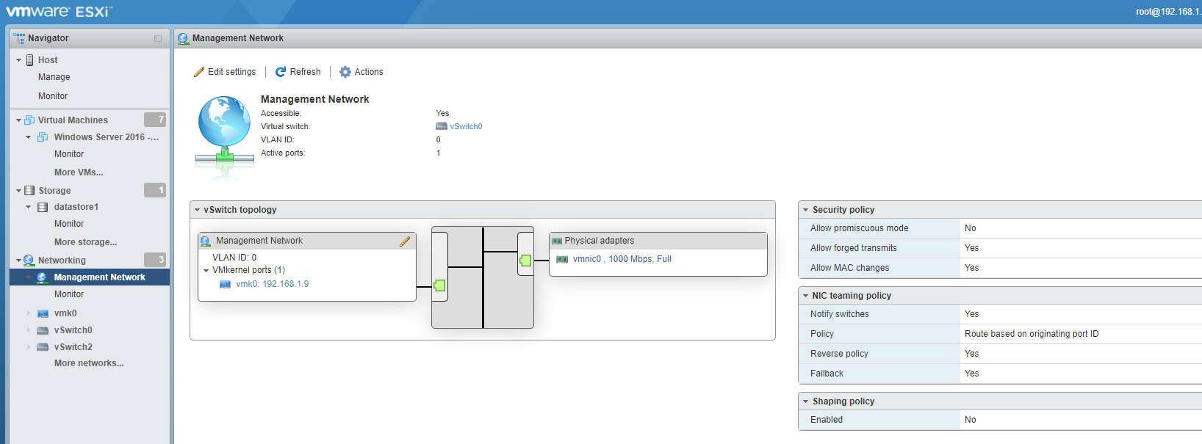Image resolution: width=1202 pixels, height=444 pixels.
Task: Click the VMware ESXi logo
Action: click(x=59, y=12)
